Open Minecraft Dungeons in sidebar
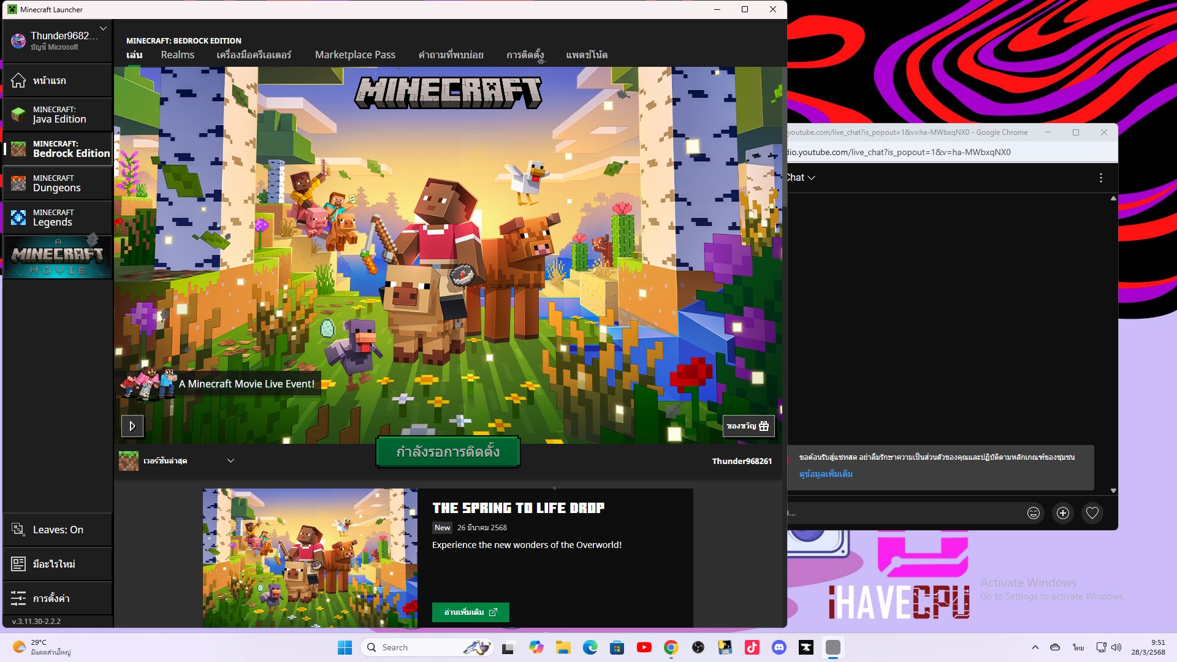This screenshot has width=1177, height=662. pos(58,183)
